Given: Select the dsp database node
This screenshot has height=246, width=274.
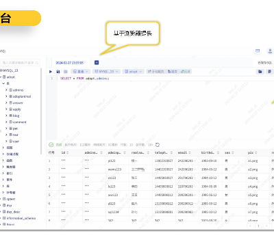Looking at the screenshot, I should click(9, 205).
